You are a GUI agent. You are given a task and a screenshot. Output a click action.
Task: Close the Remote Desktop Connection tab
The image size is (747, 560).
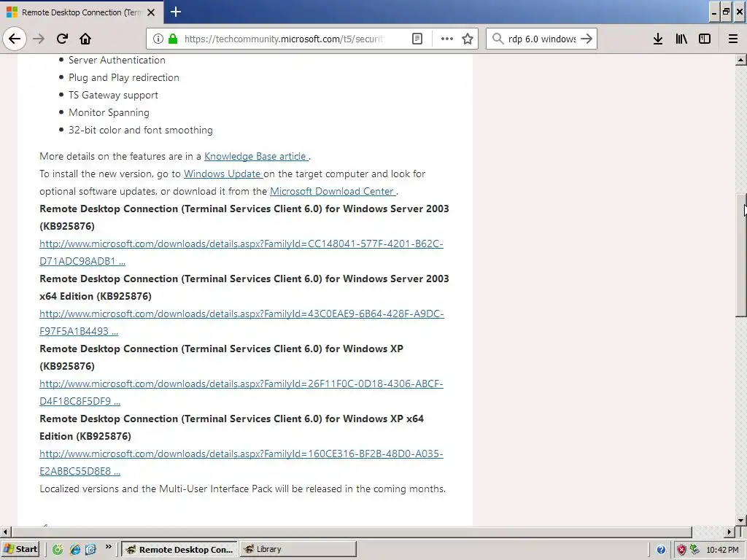coord(151,12)
